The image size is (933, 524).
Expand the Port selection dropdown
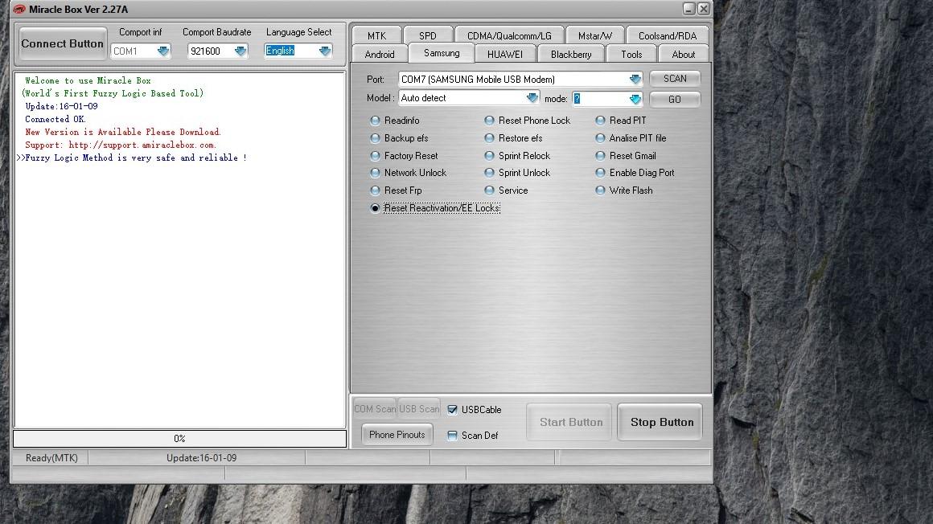click(635, 80)
